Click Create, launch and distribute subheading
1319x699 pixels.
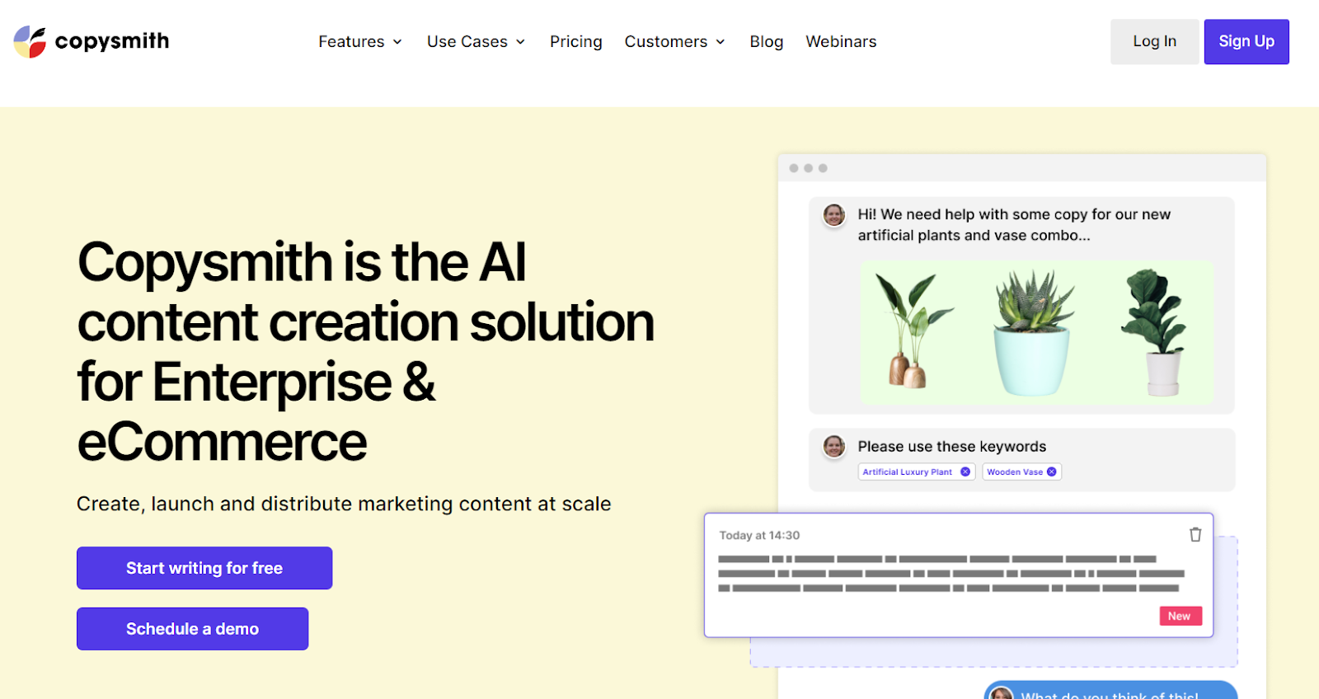344,504
